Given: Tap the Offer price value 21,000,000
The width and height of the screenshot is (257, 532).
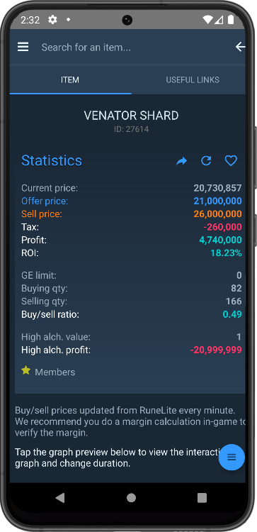Looking at the screenshot, I should click(x=218, y=201).
